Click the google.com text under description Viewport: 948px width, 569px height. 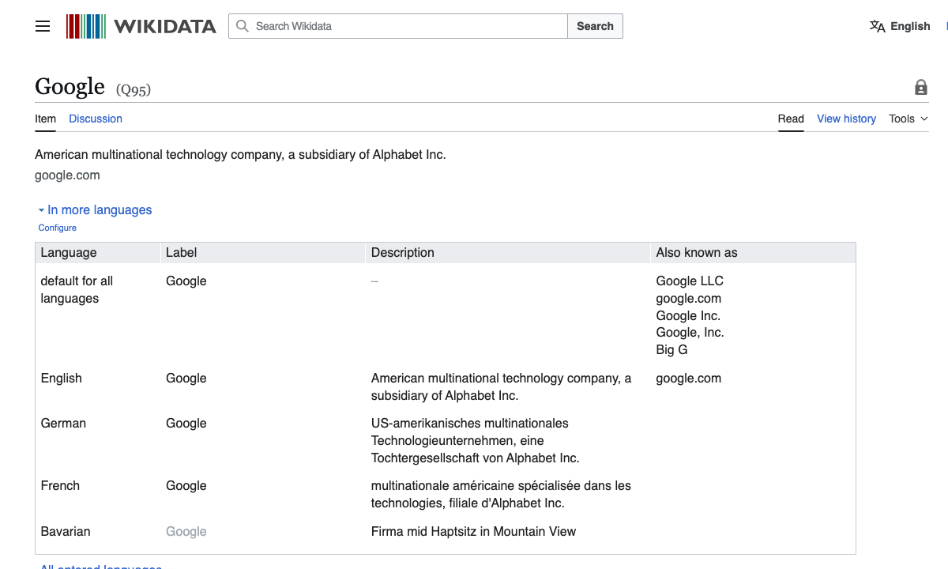[67, 175]
